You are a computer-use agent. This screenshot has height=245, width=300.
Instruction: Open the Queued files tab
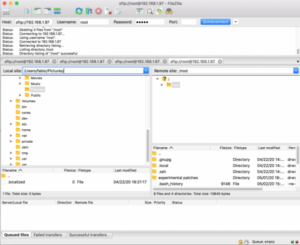click(16, 235)
